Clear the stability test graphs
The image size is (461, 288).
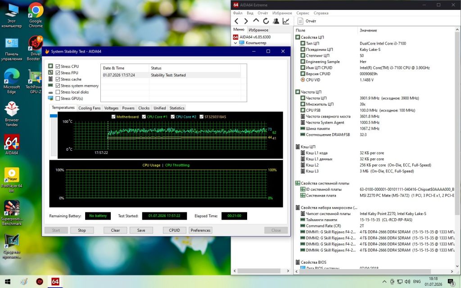pos(115,230)
